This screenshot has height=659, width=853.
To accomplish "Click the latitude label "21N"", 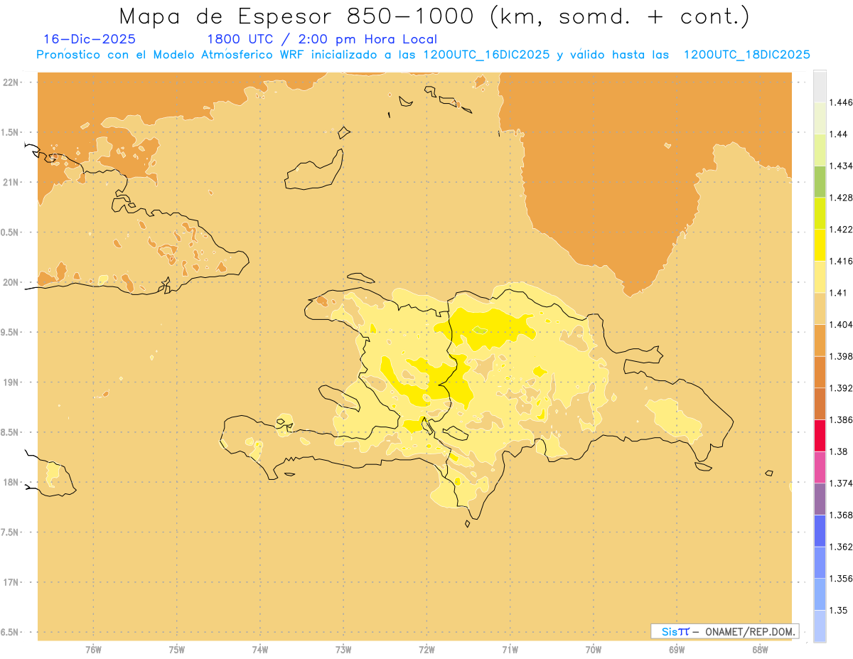I will click(x=11, y=182).
